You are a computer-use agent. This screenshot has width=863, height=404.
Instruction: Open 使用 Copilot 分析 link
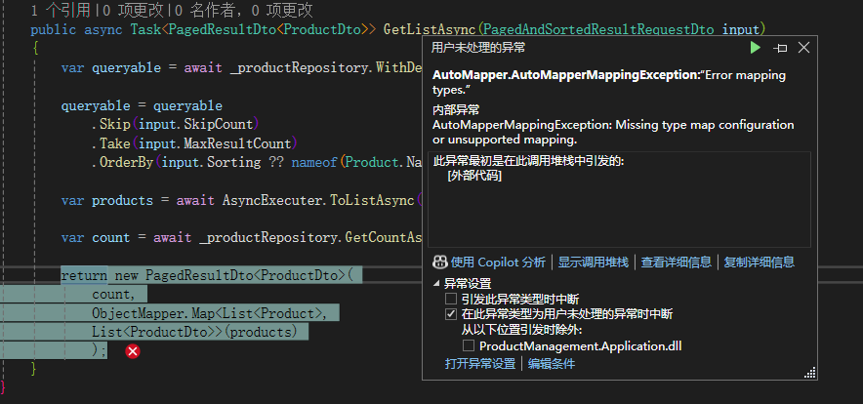pyautogui.click(x=498, y=262)
